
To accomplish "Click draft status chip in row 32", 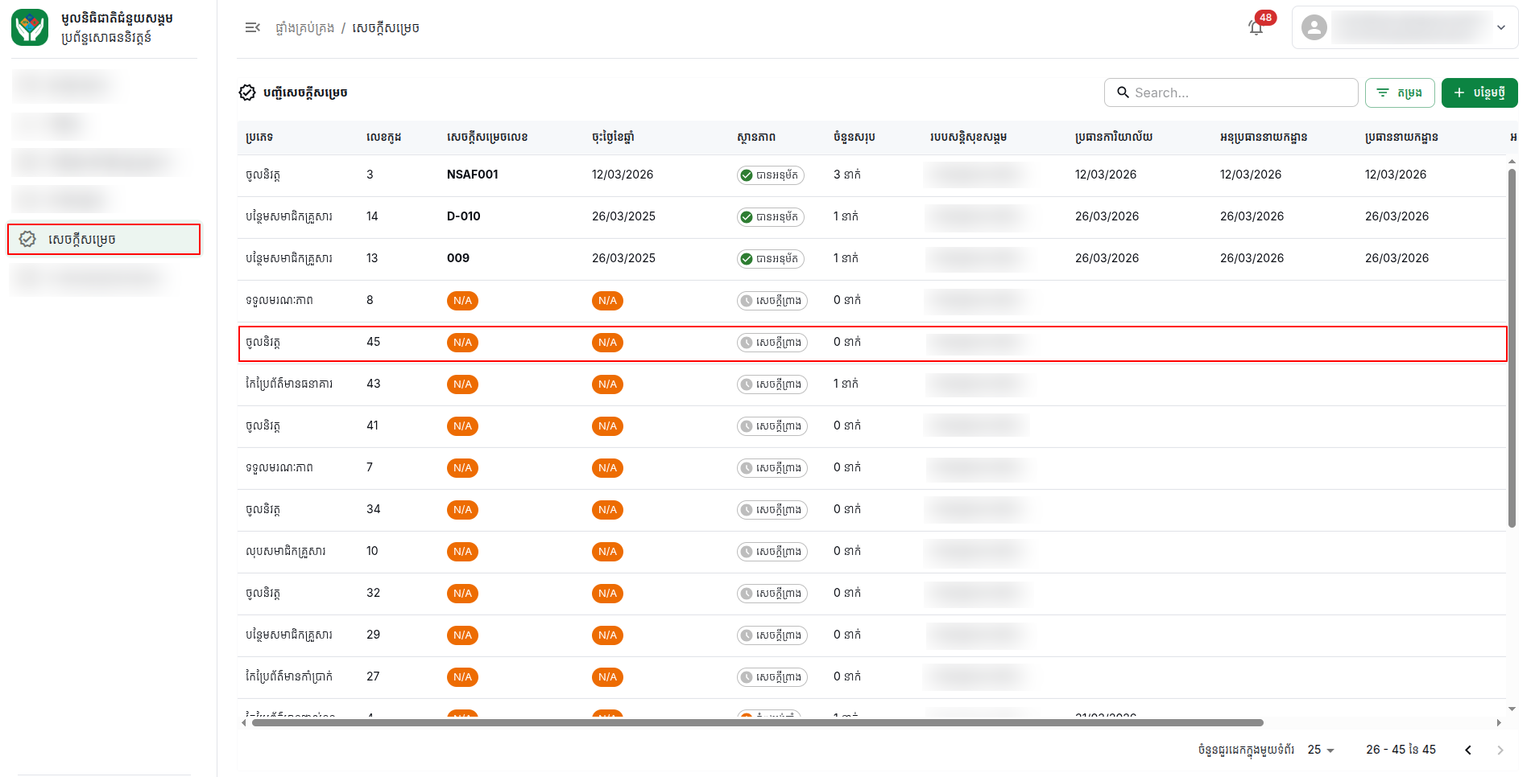I will pos(772,594).
